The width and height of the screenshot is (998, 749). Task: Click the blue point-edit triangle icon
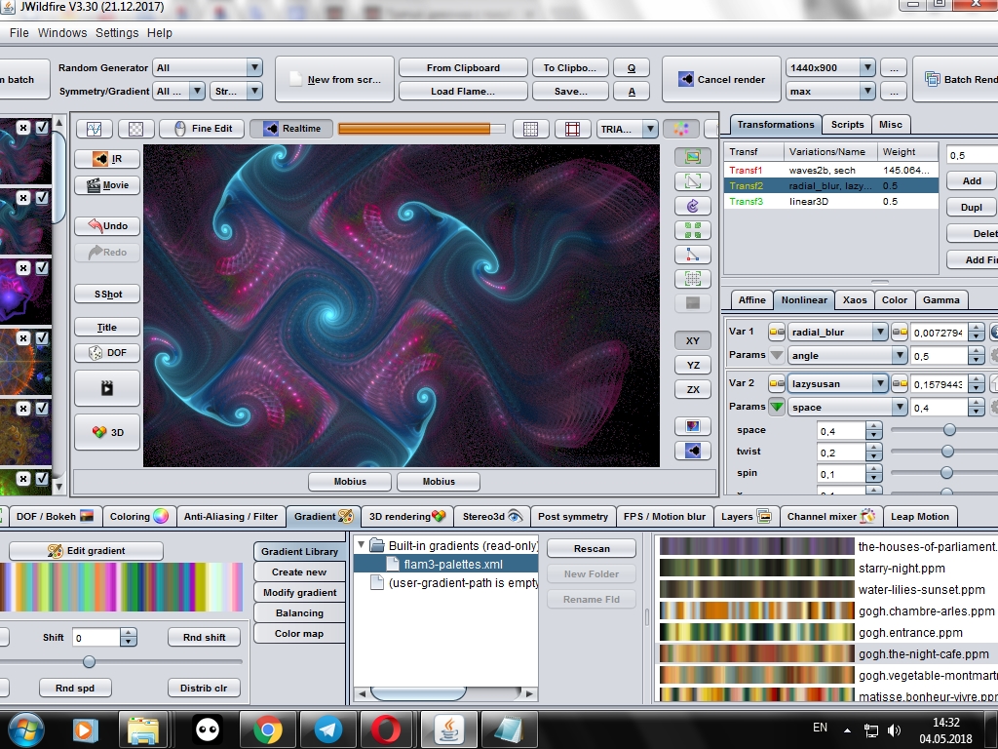coord(693,255)
